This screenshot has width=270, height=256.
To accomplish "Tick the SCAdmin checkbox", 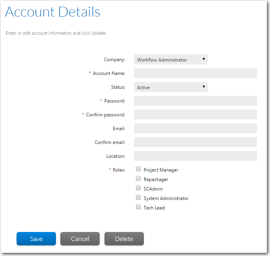I will (x=138, y=188).
